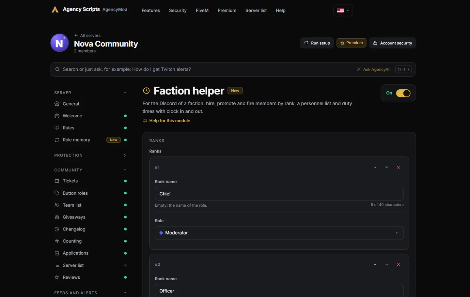Open Account security button
Viewport: 470px width, 297px height.
(392, 43)
